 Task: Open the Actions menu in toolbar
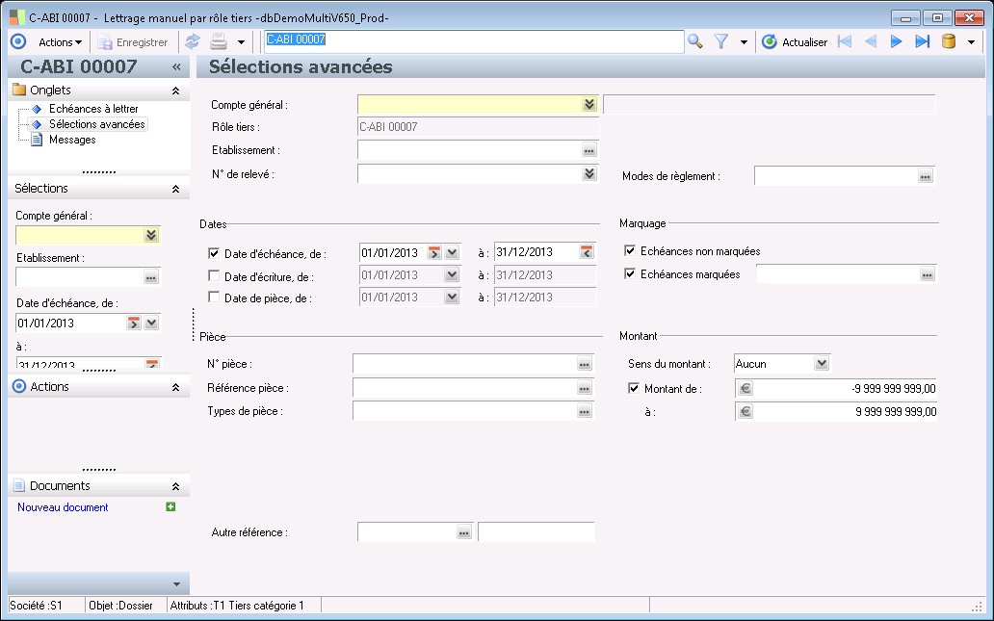coord(60,42)
